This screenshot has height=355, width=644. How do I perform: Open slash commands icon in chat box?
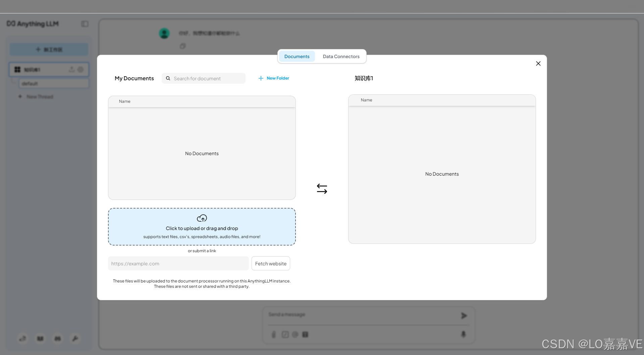[x=285, y=335]
